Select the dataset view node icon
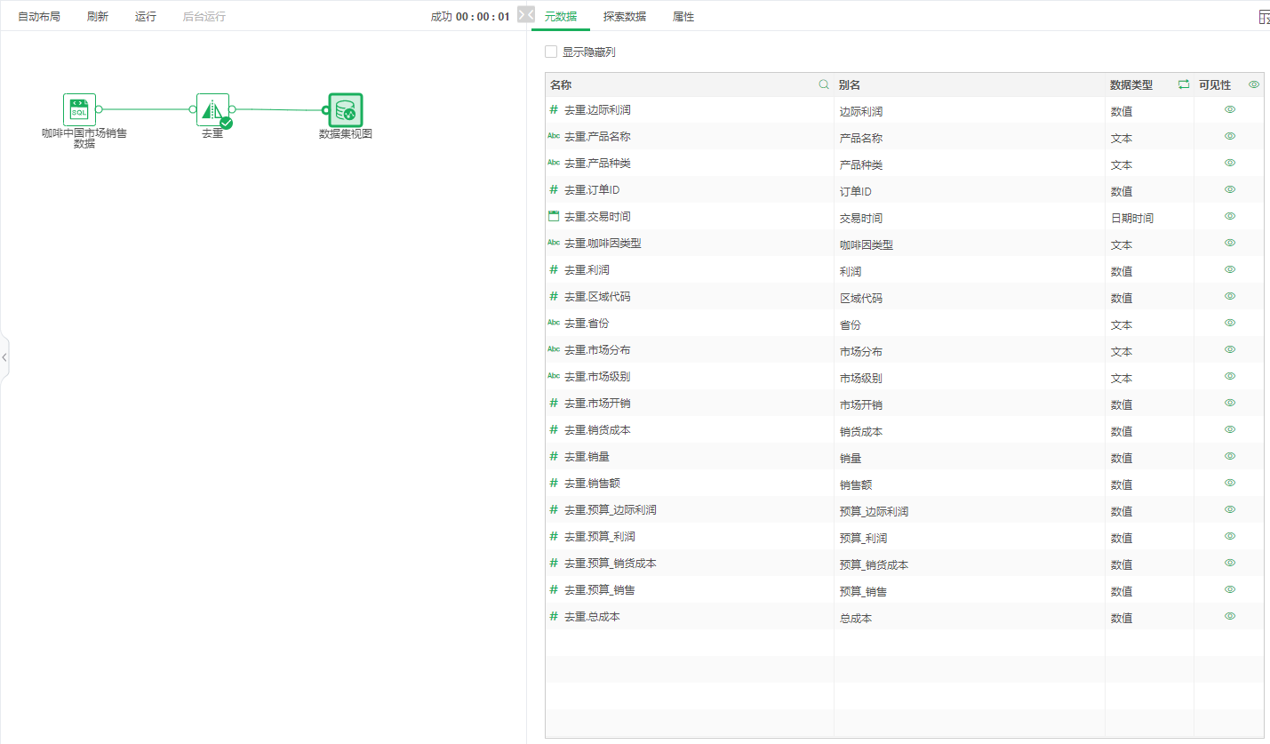The image size is (1270, 744). (345, 110)
